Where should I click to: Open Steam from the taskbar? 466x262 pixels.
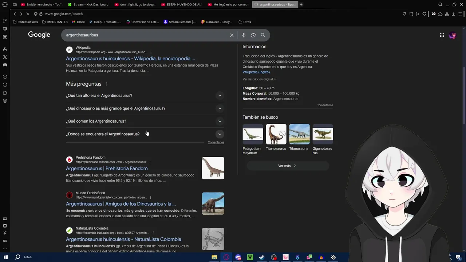[262, 257]
